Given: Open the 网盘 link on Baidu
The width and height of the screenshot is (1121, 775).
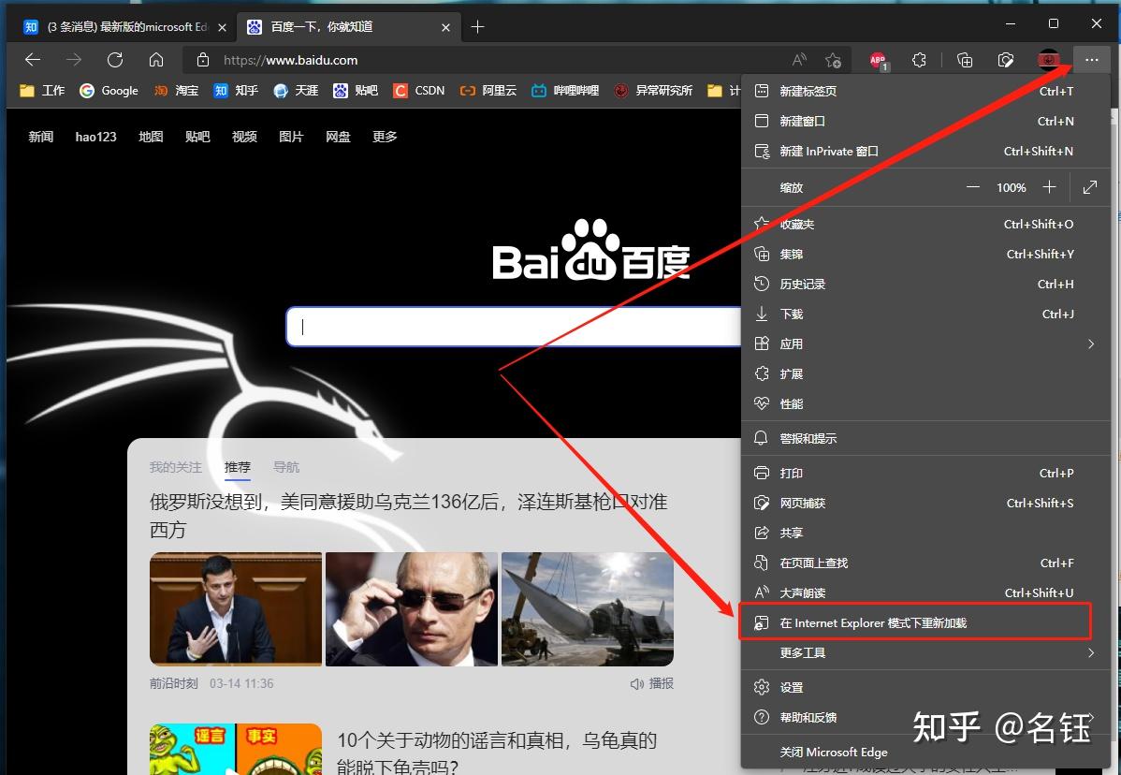Looking at the screenshot, I should tap(338, 137).
